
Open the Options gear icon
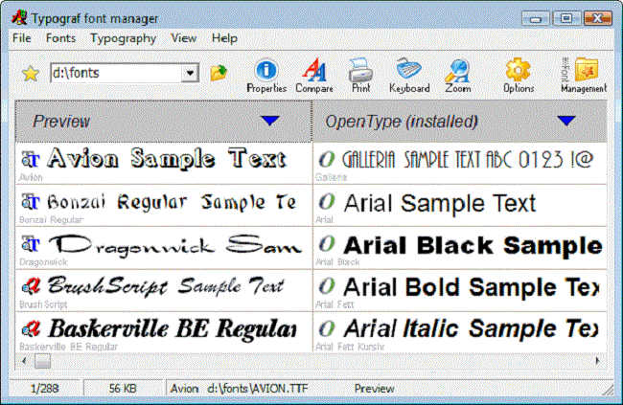[519, 76]
